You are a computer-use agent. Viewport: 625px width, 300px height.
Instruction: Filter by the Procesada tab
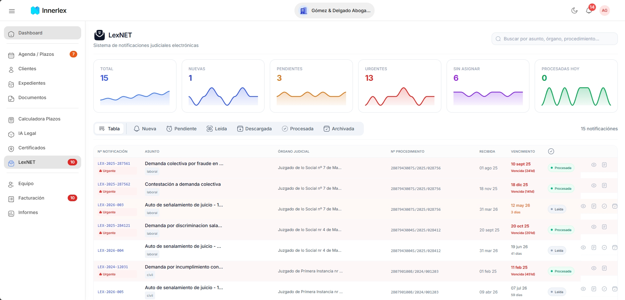298,129
